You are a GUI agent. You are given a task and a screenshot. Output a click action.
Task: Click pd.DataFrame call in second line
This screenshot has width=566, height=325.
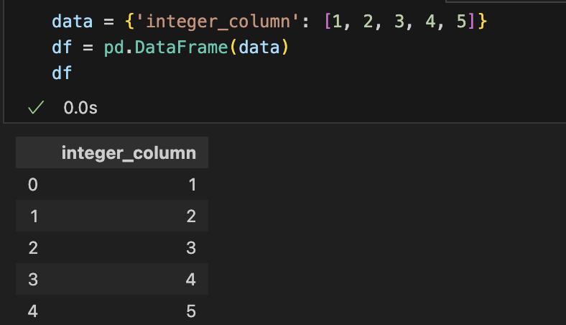click(196, 47)
